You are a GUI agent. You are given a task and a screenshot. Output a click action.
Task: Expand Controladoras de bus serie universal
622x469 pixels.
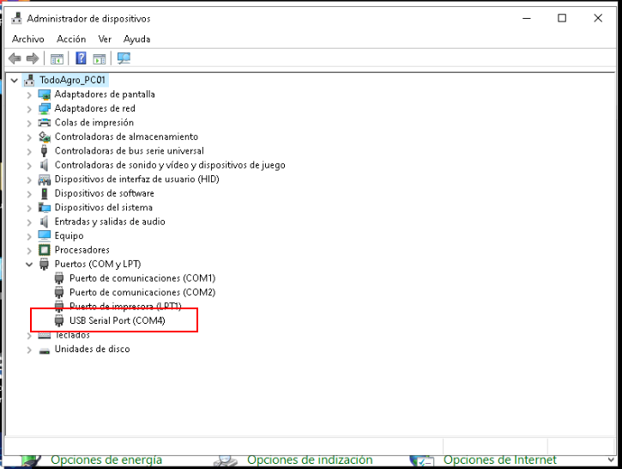click(x=29, y=152)
